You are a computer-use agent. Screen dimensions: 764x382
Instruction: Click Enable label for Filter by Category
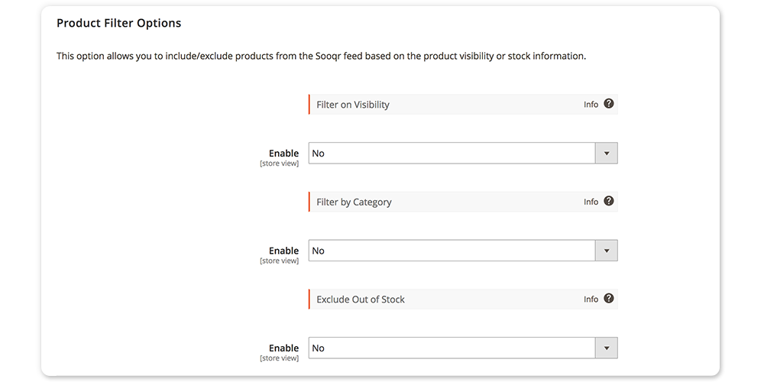[x=283, y=251]
